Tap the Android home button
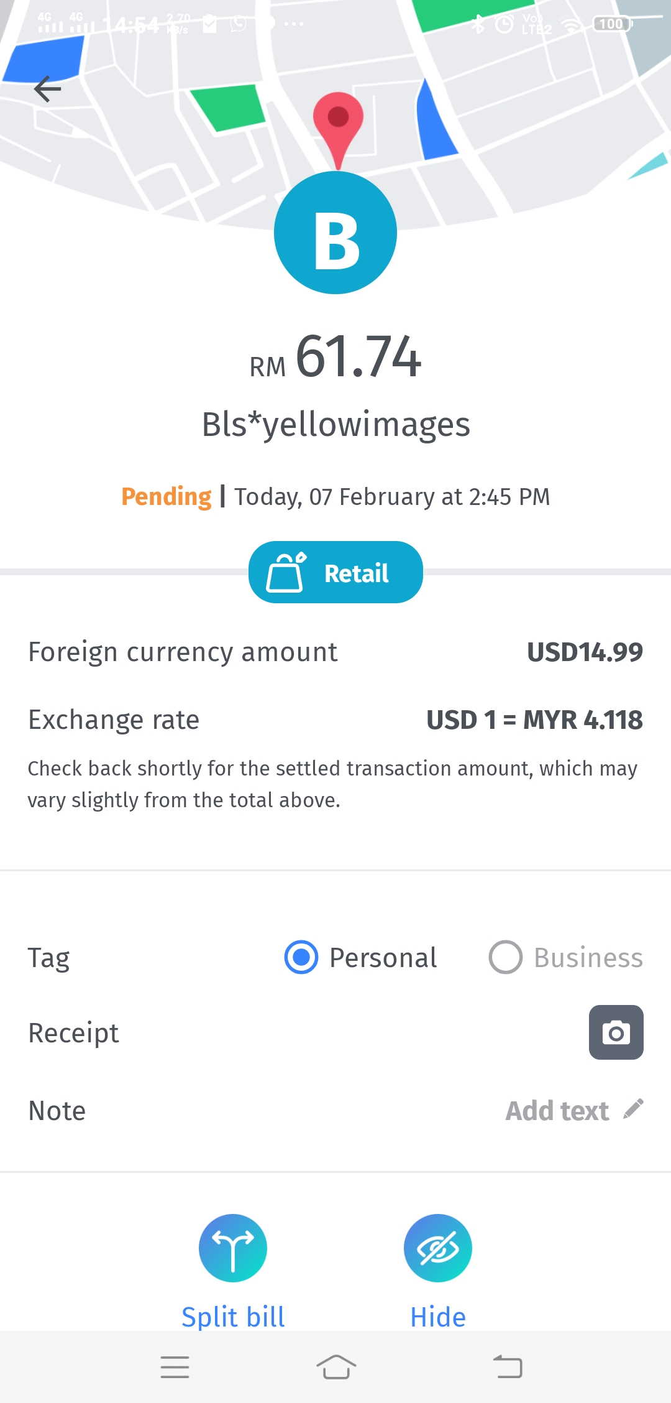The image size is (671, 1403). (x=336, y=1367)
